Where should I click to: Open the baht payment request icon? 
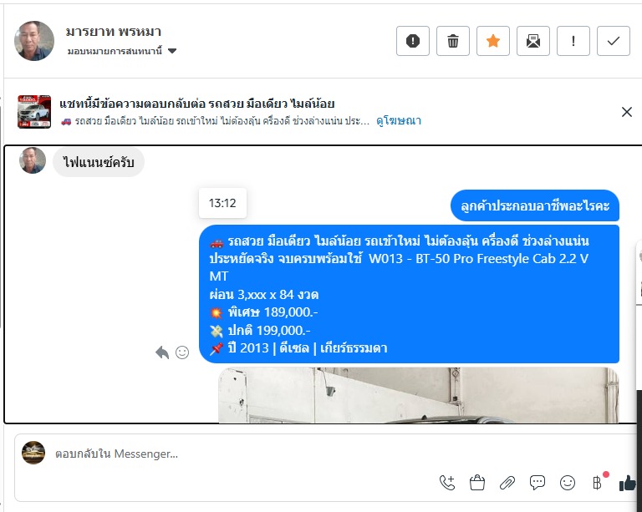(x=598, y=483)
